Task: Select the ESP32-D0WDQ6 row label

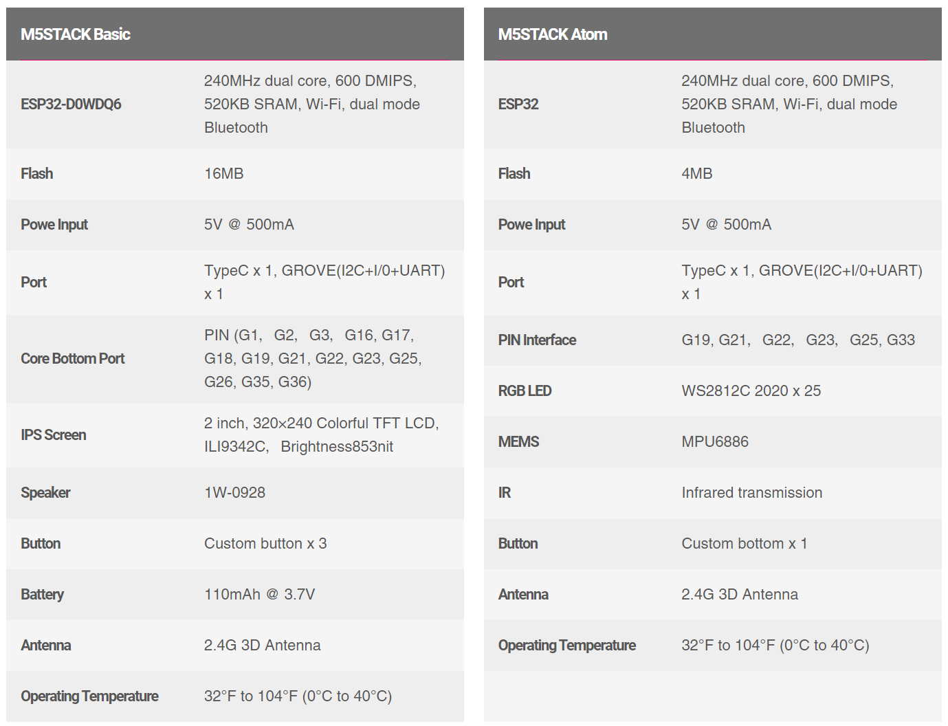Action: point(71,104)
